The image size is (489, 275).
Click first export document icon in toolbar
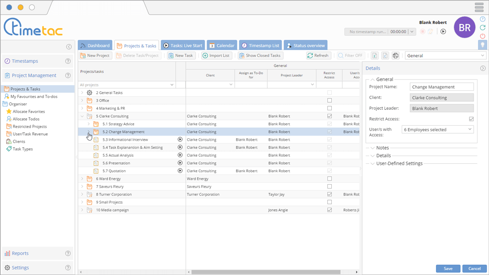pos(375,55)
